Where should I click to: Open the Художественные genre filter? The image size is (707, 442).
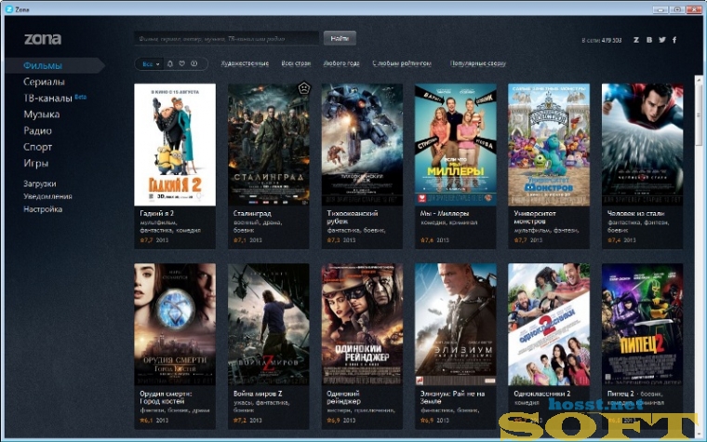pyautogui.click(x=245, y=63)
